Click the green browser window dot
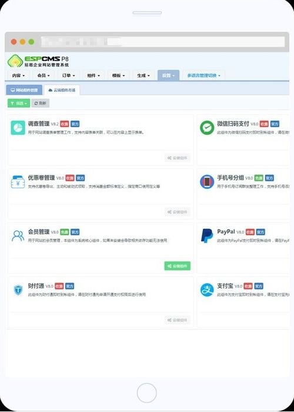 pos(31,42)
